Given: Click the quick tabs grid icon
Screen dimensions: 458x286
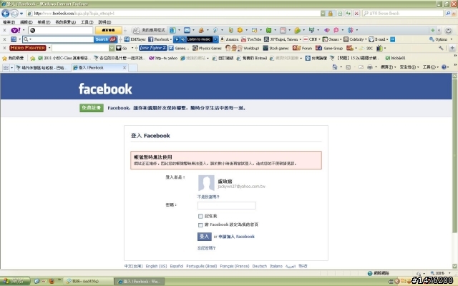Looking at the screenshot, I should tap(6, 68).
